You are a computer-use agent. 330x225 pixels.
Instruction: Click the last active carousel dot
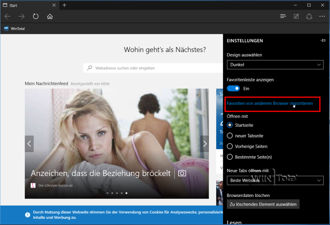tap(126, 193)
